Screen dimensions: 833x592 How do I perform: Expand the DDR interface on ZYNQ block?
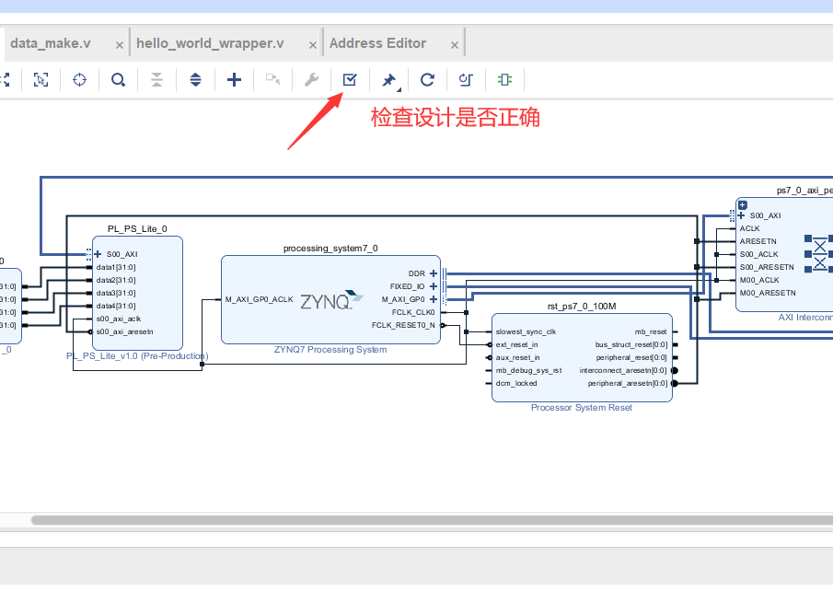point(434,273)
